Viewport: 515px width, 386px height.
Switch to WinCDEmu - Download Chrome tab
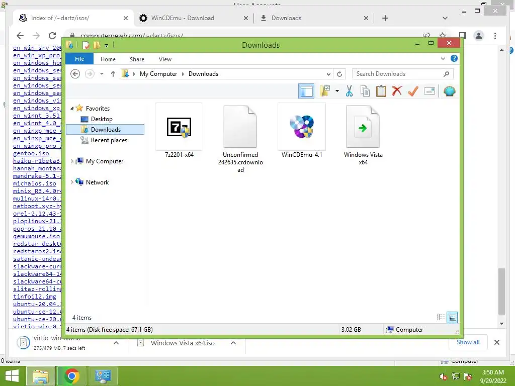[182, 18]
